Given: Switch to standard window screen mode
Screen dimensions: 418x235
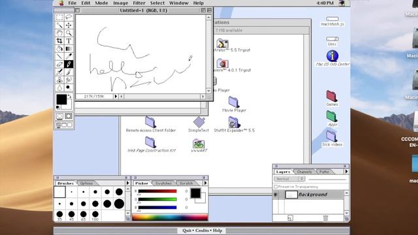Looking at the screenshot, I should (x=59, y=125).
